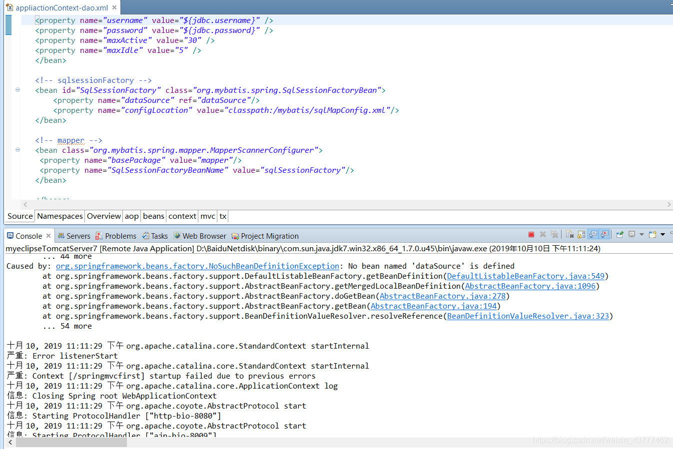This screenshot has width=673, height=449.
Task: Click the '... 54 more' console line
Action: 67,326
